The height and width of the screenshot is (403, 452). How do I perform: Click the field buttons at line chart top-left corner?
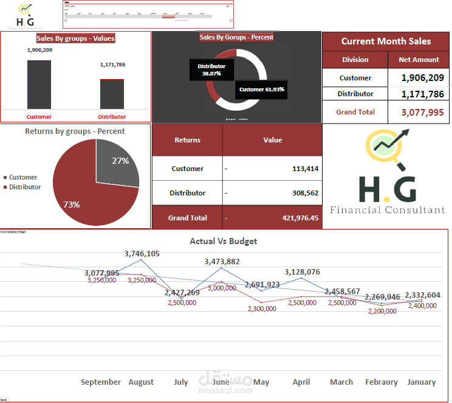[13, 232]
